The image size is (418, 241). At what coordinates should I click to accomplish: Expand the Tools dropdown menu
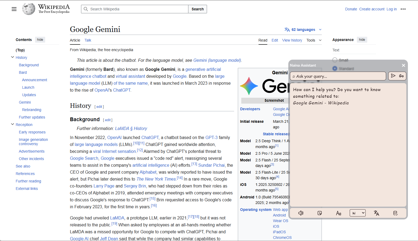[314, 40]
